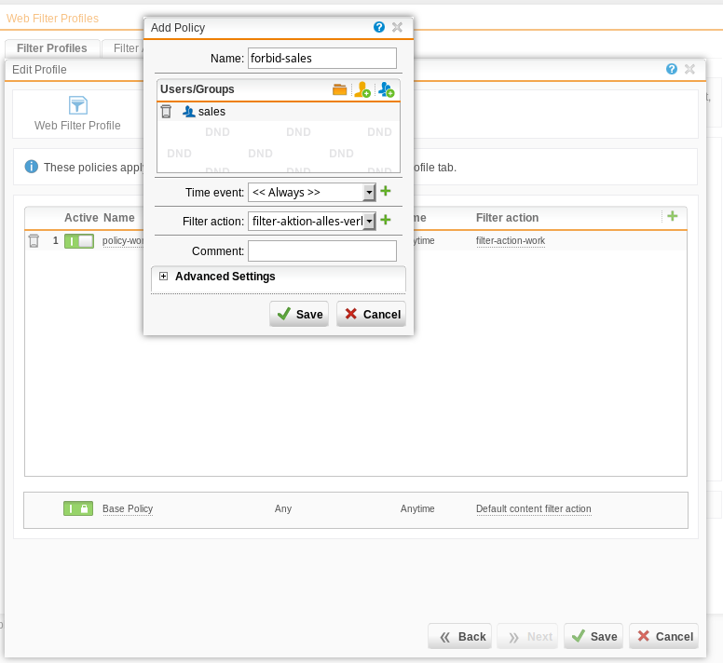Open the Time event dropdown

click(x=369, y=192)
